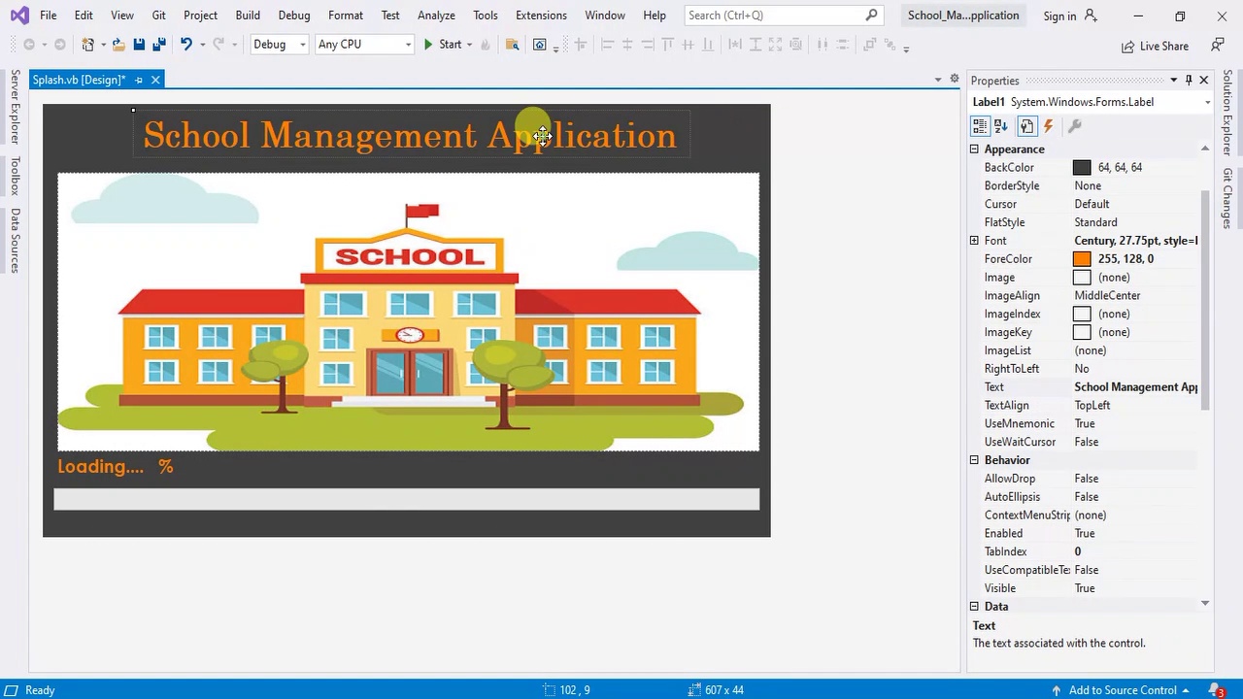Switch Properties to Categorized view
1243x699 pixels.
point(980,126)
